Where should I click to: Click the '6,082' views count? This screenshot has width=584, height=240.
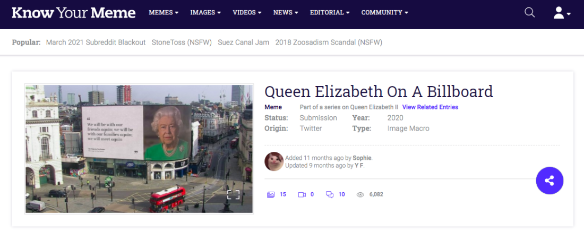click(x=376, y=194)
